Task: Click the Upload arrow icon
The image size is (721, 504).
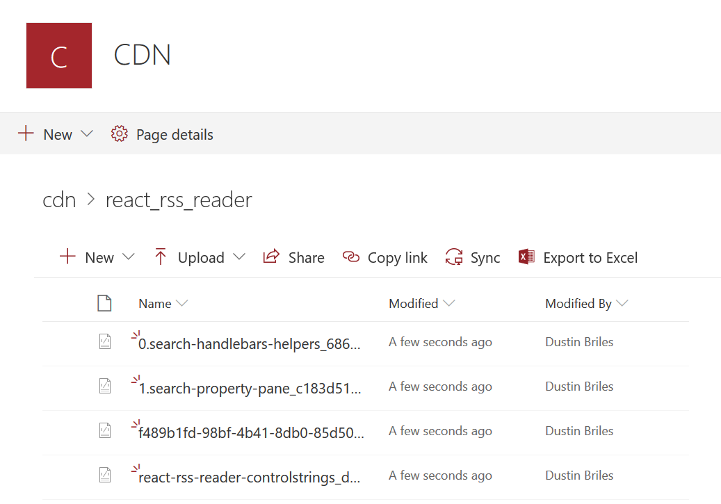Action: [x=161, y=257]
